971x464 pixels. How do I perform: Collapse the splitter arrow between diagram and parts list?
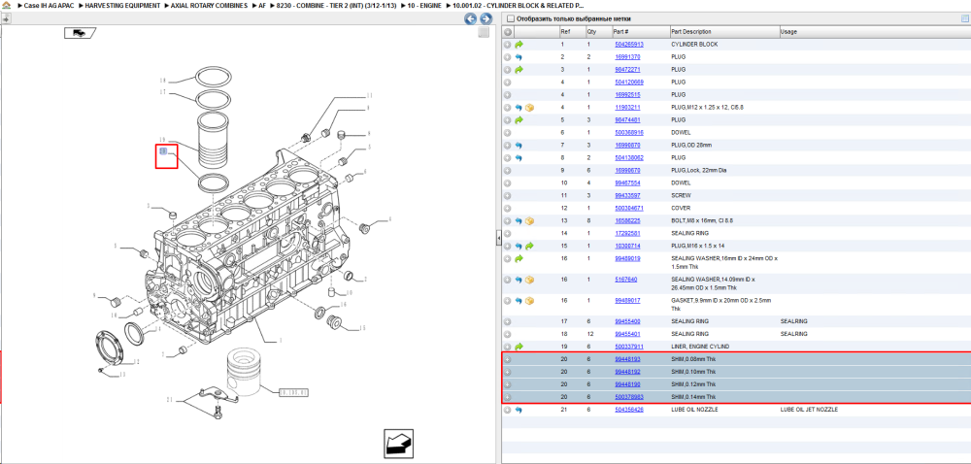tap(498, 238)
